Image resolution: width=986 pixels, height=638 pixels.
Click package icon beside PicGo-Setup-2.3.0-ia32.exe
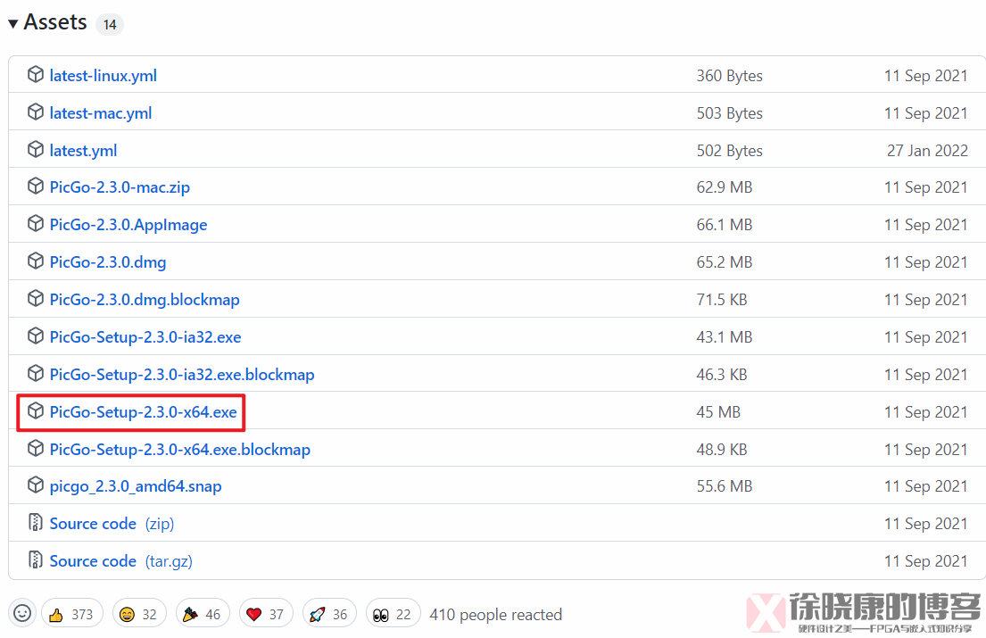(35, 336)
